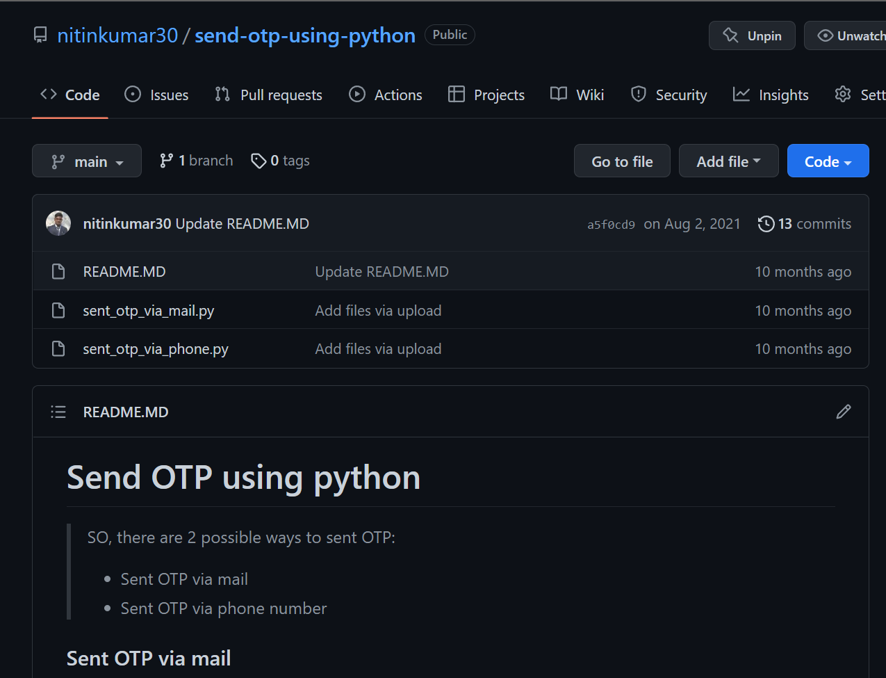Viewport: 886px width, 678px height.
Task: Click the repository icon beside the owner name
Action: (x=41, y=35)
